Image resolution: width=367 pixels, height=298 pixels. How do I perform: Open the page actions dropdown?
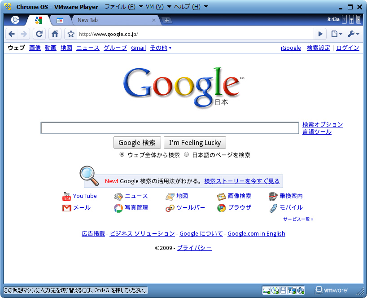click(x=334, y=34)
